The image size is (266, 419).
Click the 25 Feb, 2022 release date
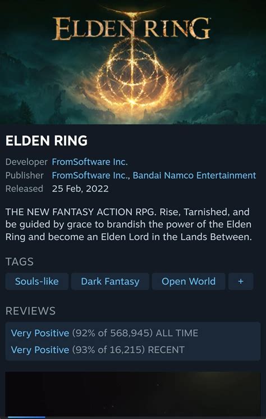click(x=80, y=189)
